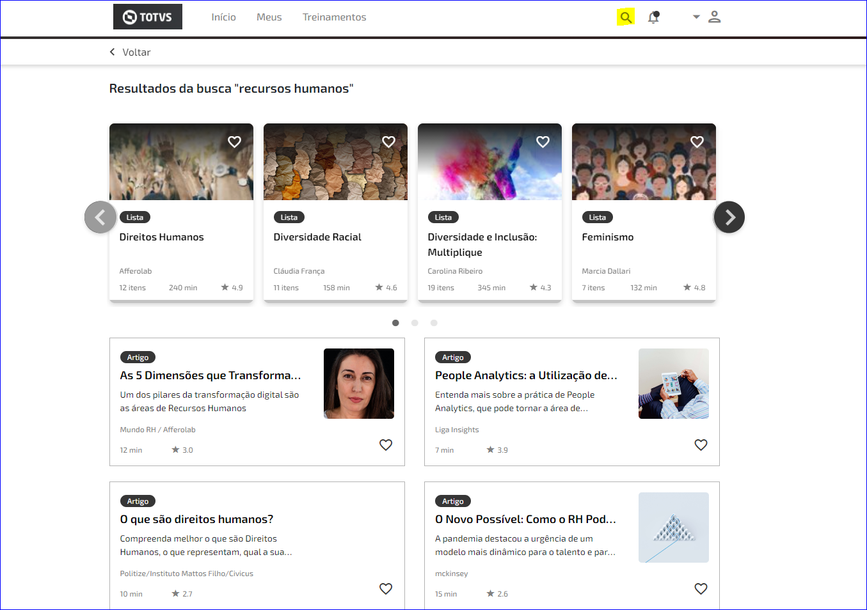This screenshot has height=610, width=867.
Task: Click author Marcia Dallari
Action: click(606, 271)
